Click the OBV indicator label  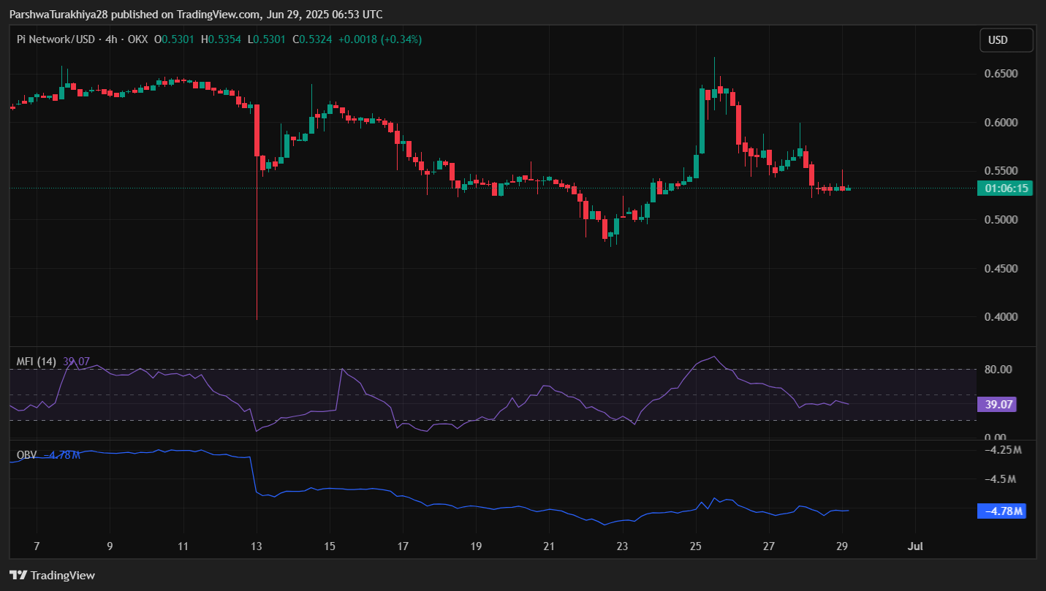coord(26,455)
